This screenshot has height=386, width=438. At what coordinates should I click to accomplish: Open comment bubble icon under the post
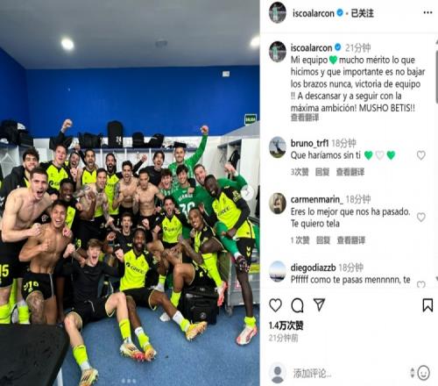[297, 305]
